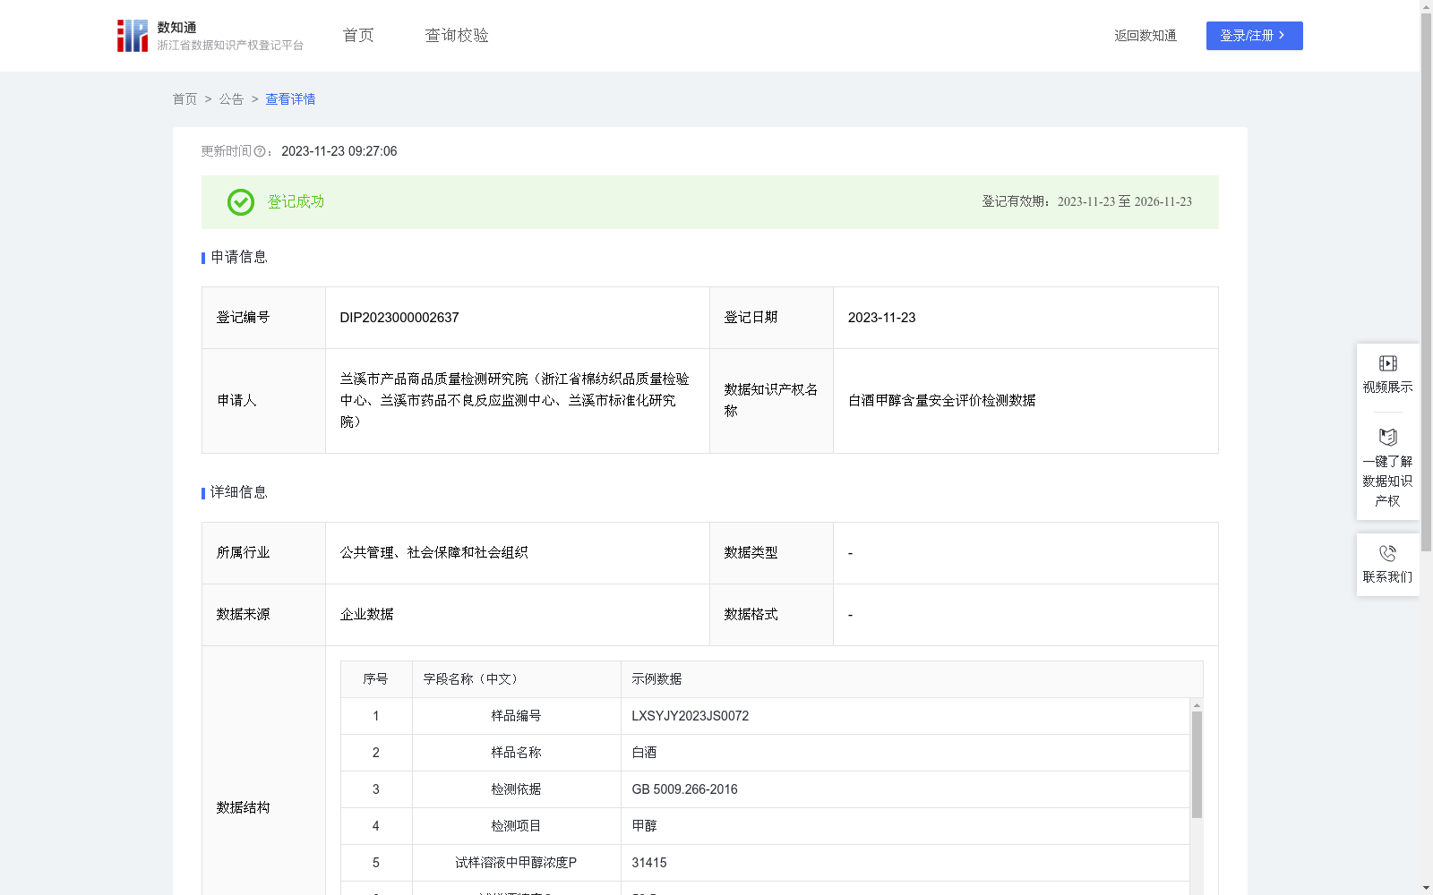This screenshot has height=895, width=1433.
Task: Click the 检测项目 field name
Action: coord(516,826)
